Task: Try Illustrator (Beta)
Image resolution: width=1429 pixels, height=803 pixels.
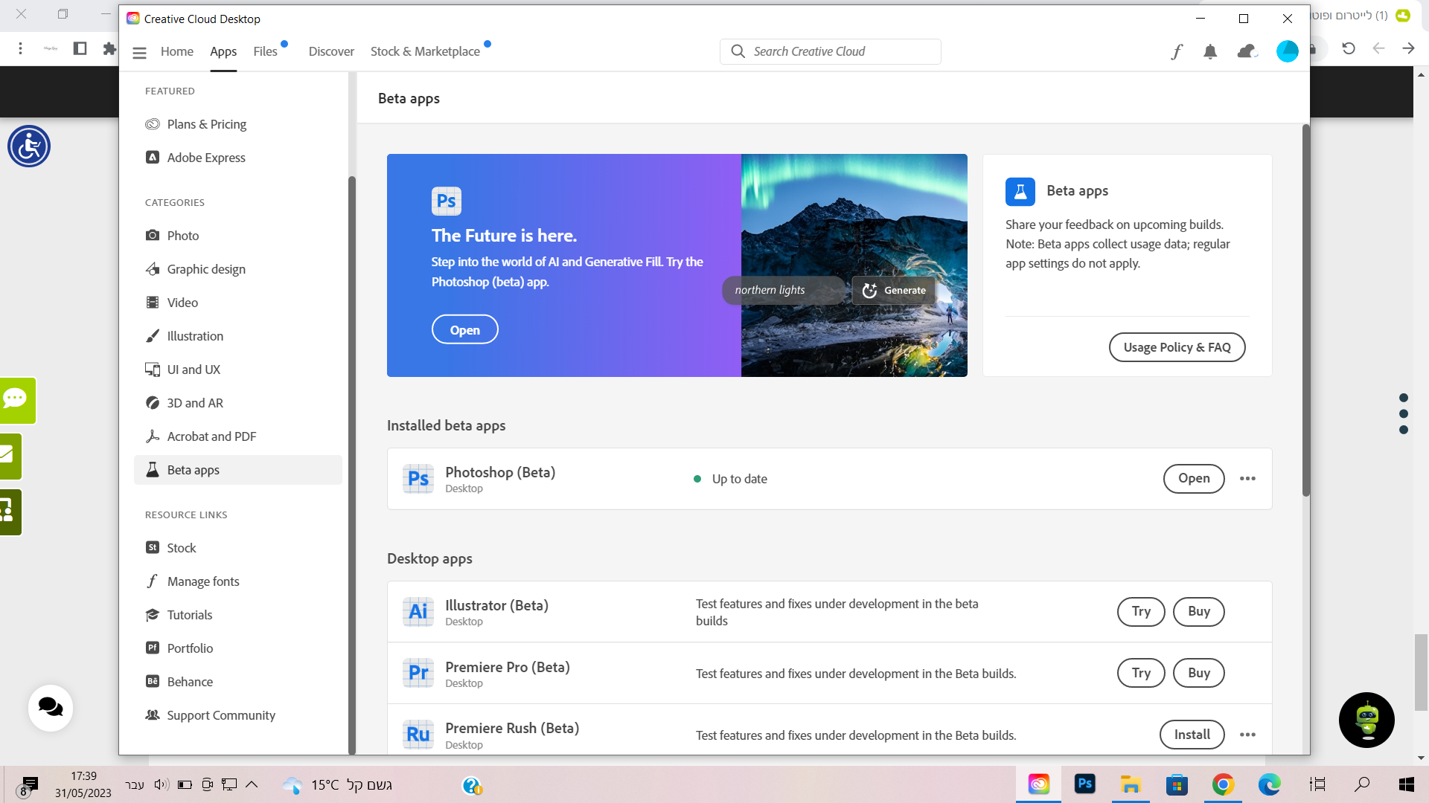Action: 1141,612
